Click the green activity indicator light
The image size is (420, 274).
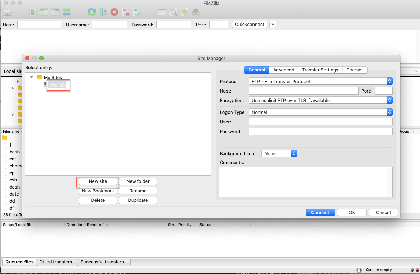tap(412, 270)
